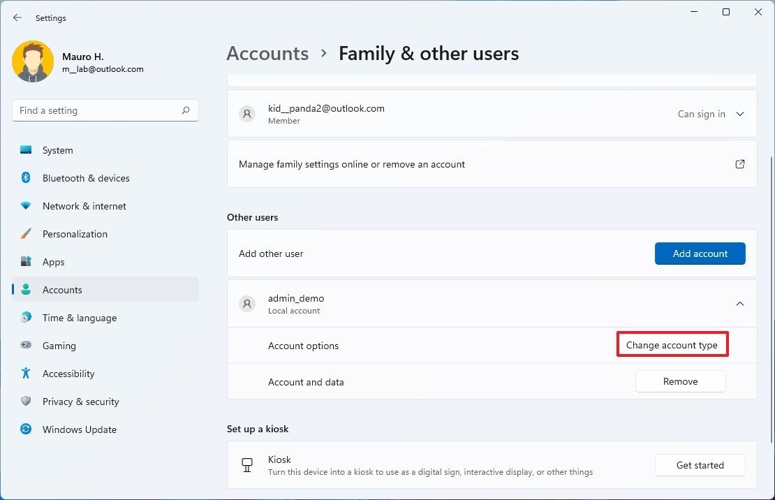Expand the kid__panda2 account entry

[489, 114]
